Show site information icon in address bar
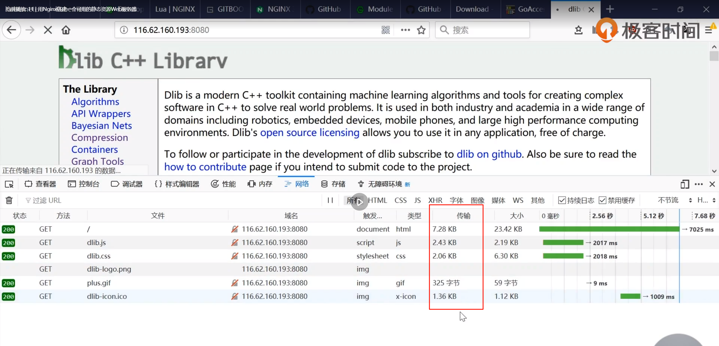The width and height of the screenshot is (719, 346). [x=124, y=30]
